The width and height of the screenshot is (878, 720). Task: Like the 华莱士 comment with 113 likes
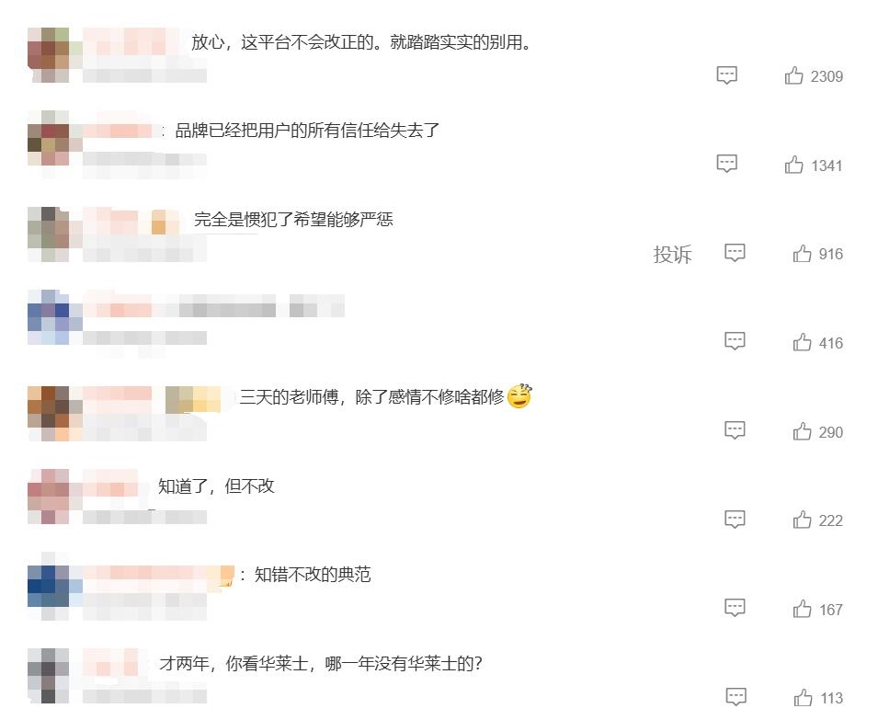click(803, 698)
